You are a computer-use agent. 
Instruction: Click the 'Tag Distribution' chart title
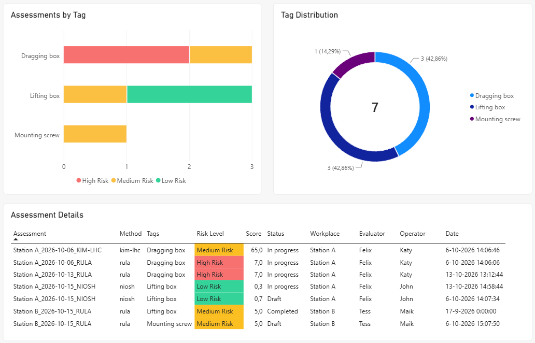pyautogui.click(x=309, y=15)
